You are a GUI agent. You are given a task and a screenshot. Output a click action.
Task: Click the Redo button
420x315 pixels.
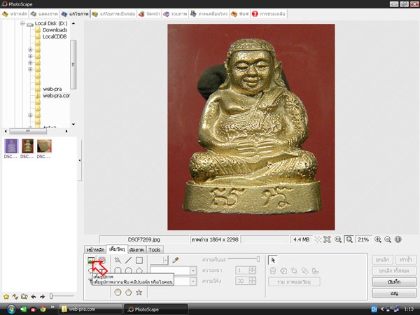click(x=405, y=260)
